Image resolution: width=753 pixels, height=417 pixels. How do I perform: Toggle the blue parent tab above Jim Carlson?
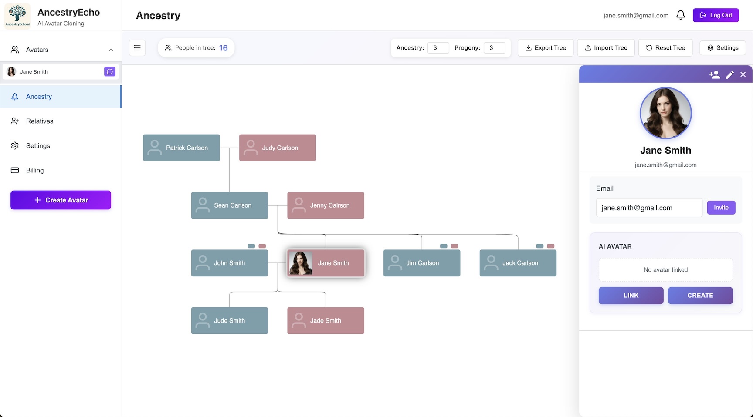pyautogui.click(x=443, y=246)
